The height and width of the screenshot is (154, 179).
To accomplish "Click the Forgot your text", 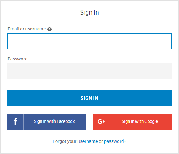I will 65,141.
